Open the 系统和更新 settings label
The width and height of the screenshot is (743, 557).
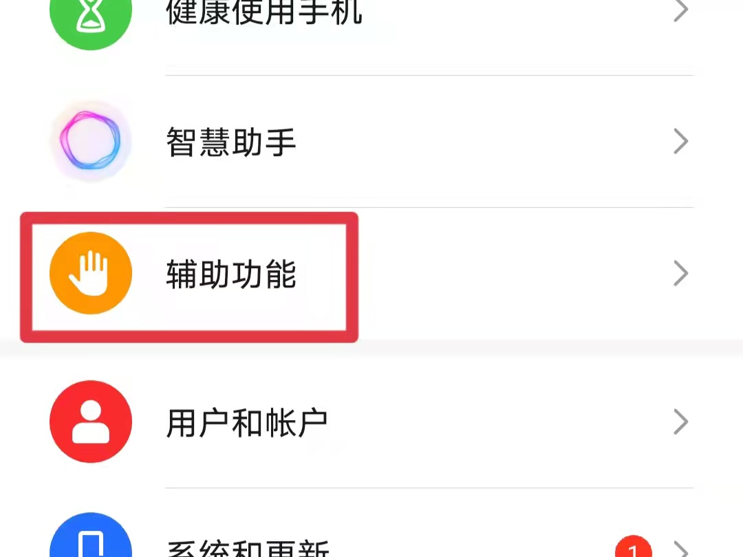click(248, 549)
